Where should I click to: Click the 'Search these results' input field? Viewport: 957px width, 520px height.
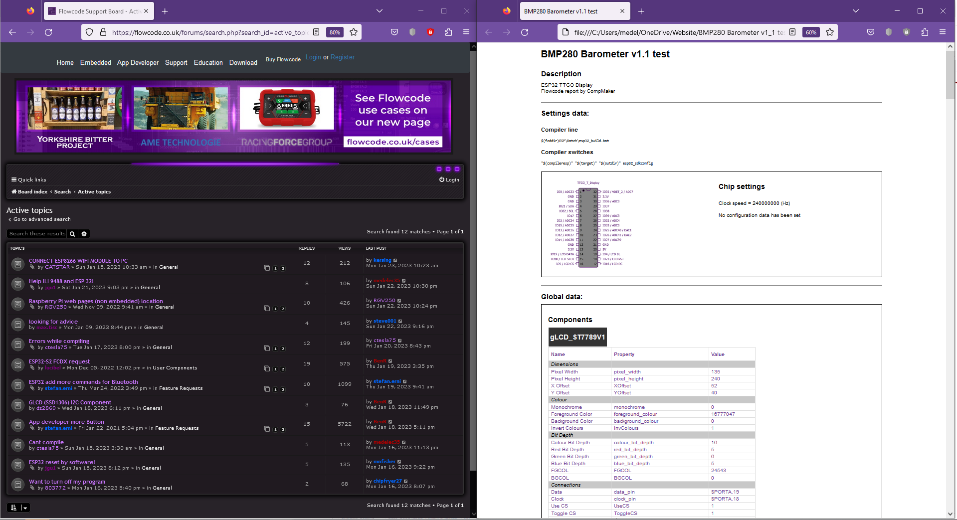(37, 234)
